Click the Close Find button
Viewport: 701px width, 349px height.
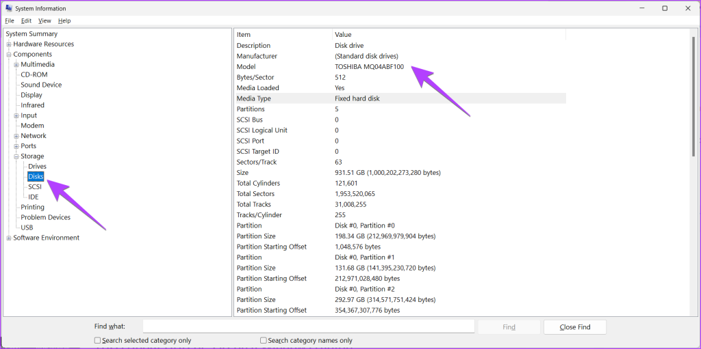click(x=575, y=327)
